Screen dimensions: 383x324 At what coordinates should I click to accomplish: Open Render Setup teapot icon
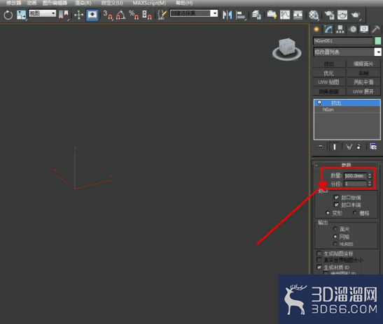[329, 15]
